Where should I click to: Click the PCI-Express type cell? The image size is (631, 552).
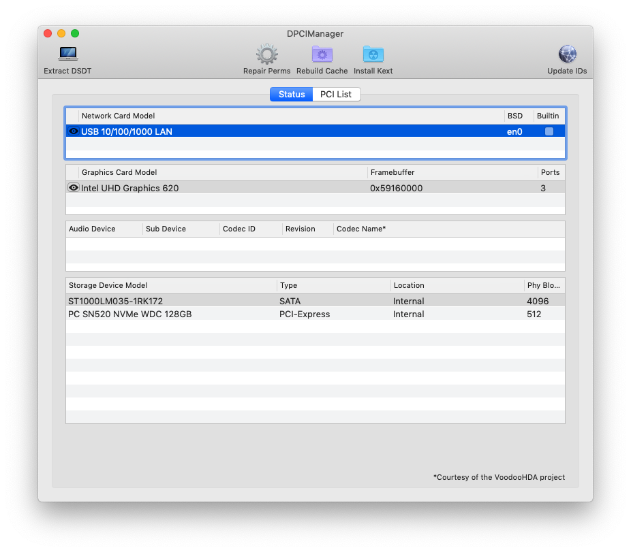pos(305,314)
